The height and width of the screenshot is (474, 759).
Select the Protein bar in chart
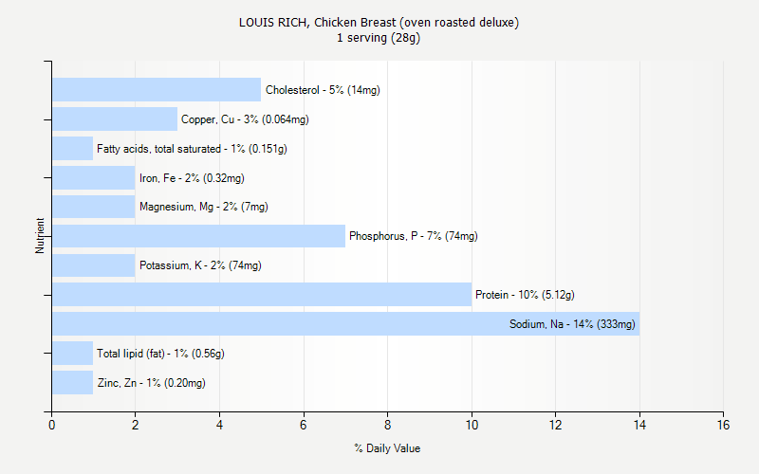[x=262, y=295]
